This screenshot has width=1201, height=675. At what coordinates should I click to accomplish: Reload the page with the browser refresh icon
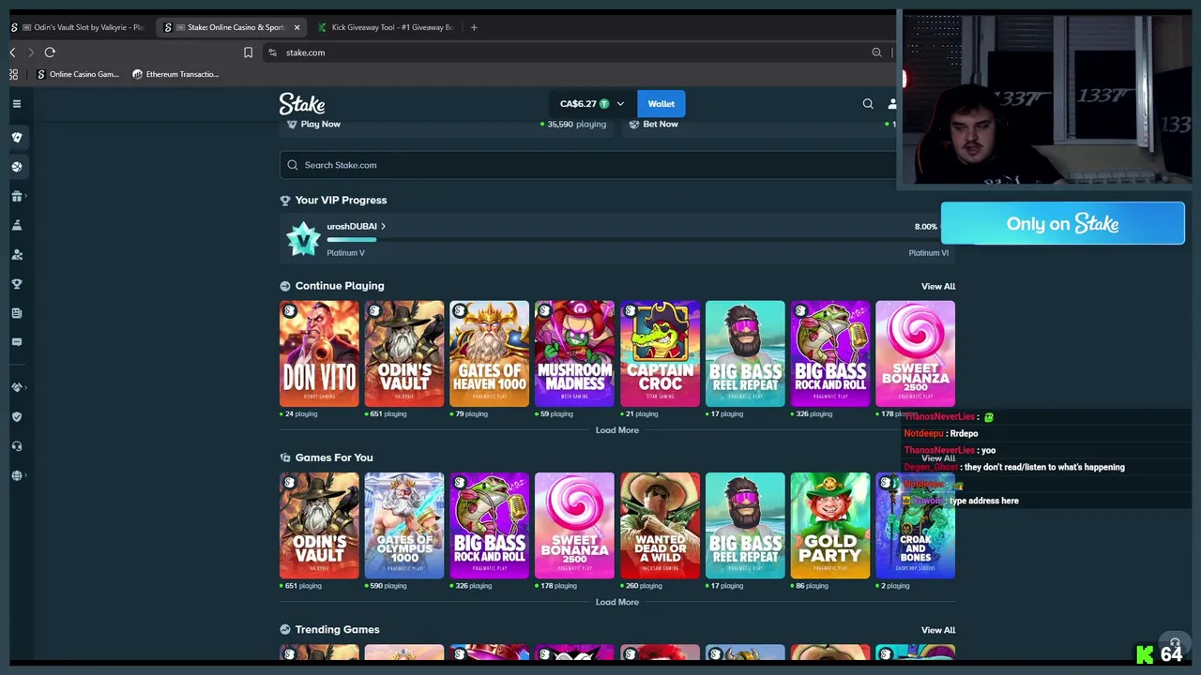(x=50, y=52)
